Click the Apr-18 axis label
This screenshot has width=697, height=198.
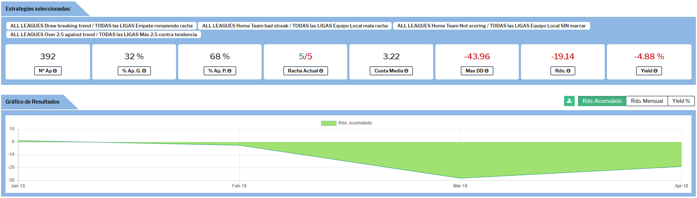click(681, 186)
